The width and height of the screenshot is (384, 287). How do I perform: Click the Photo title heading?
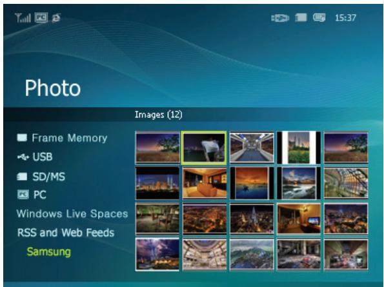point(53,88)
